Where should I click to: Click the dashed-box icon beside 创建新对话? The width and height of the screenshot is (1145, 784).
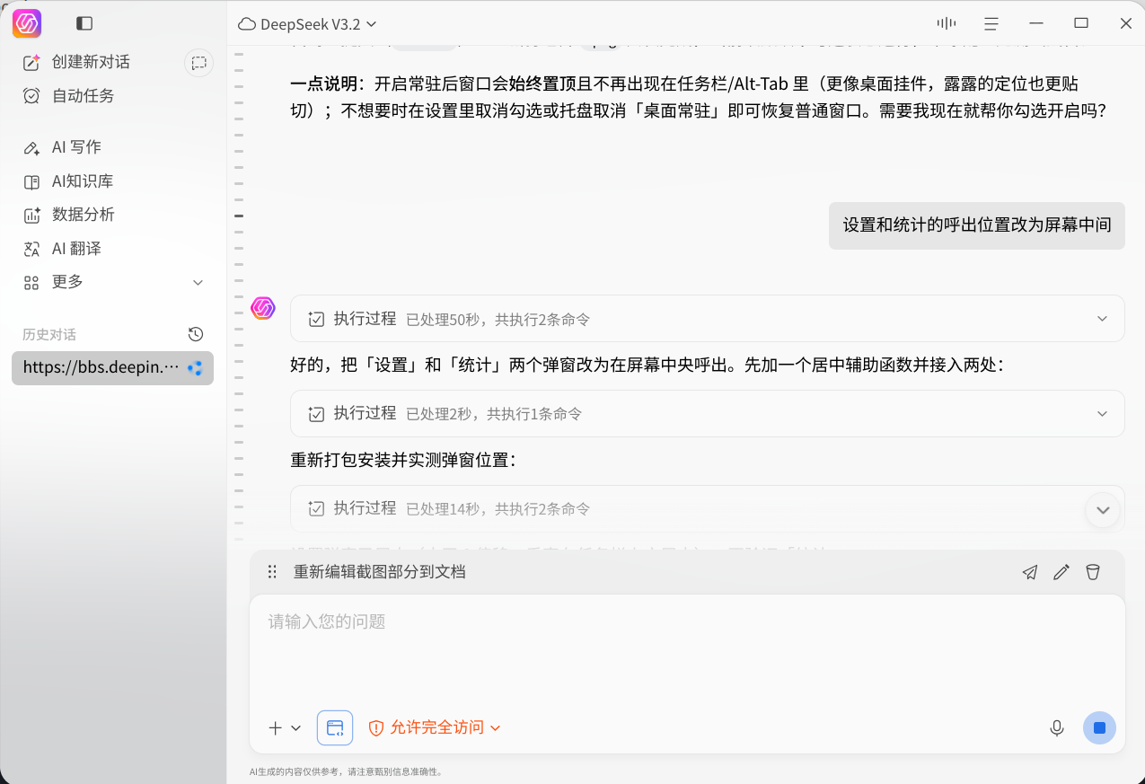coord(198,63)
